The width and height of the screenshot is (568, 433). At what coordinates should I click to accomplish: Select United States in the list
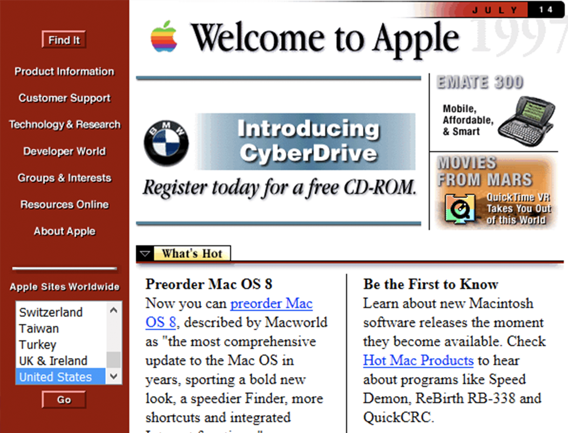(x=61, y=377)
